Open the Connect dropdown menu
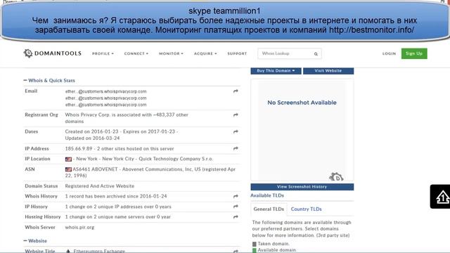Viewport: 450px width, 253px height. coord(136,53)
